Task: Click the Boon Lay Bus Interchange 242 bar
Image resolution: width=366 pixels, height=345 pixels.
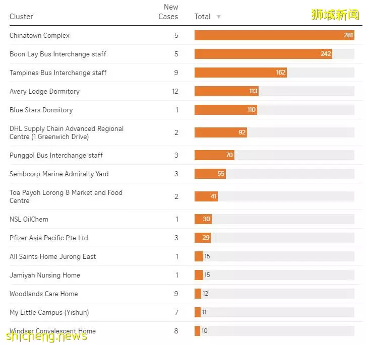Action: tap(263, 54)
